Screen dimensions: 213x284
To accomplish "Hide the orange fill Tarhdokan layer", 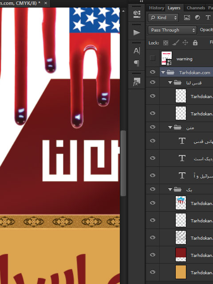I will point(153,272).
